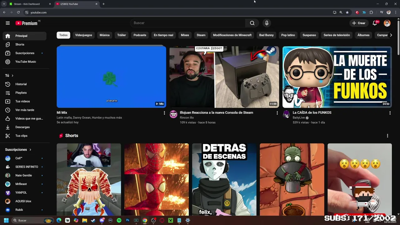Open MrBeast subscription channel
400x225 pixels.
click(24, 184)
